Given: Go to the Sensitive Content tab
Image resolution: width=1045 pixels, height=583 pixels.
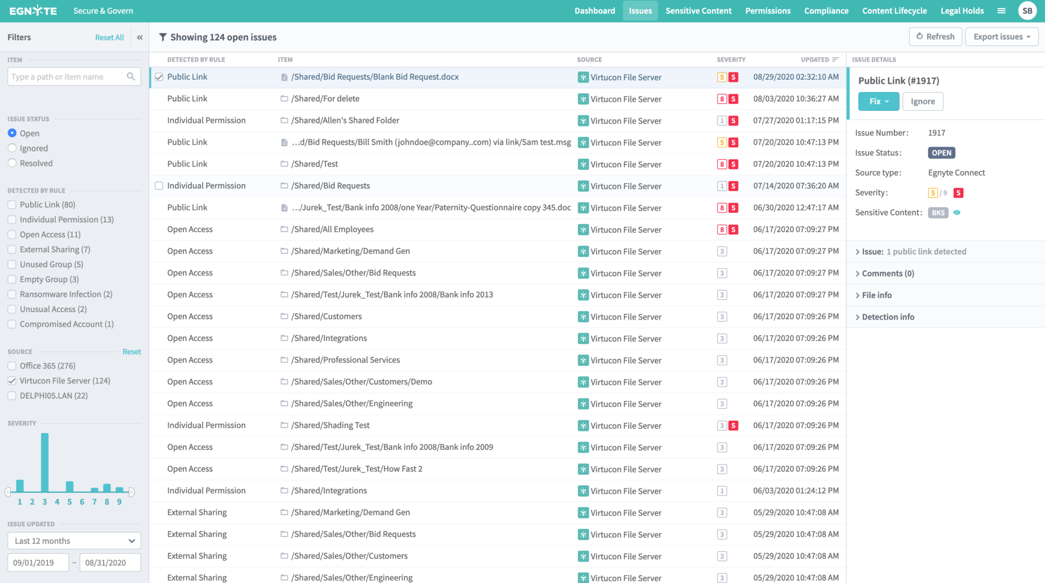Looking at the screenshot, I should click(x=698, y=11).
